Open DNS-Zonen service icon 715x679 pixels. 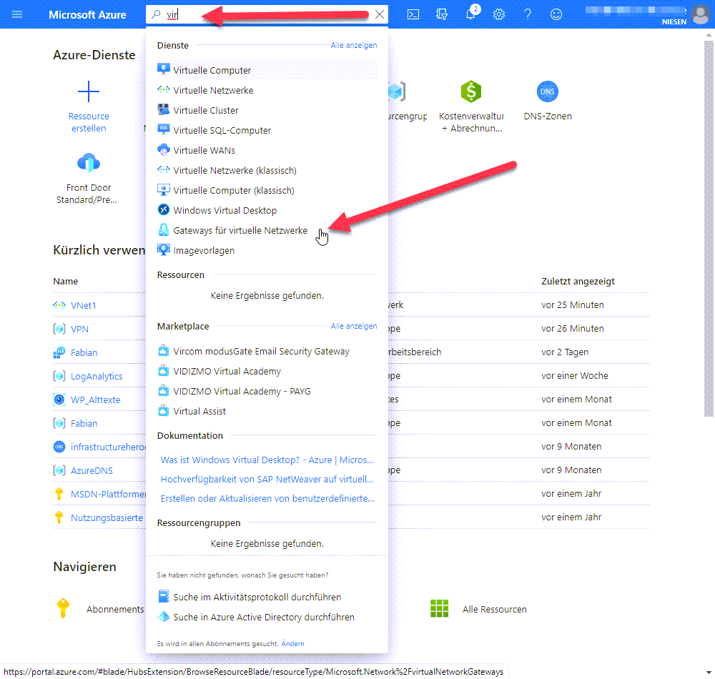click(x=547, y=91)
